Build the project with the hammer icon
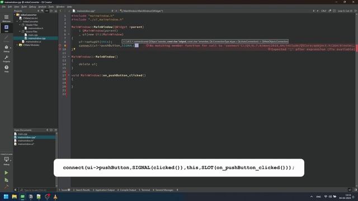The image size is (358, 201). point(6,186)
